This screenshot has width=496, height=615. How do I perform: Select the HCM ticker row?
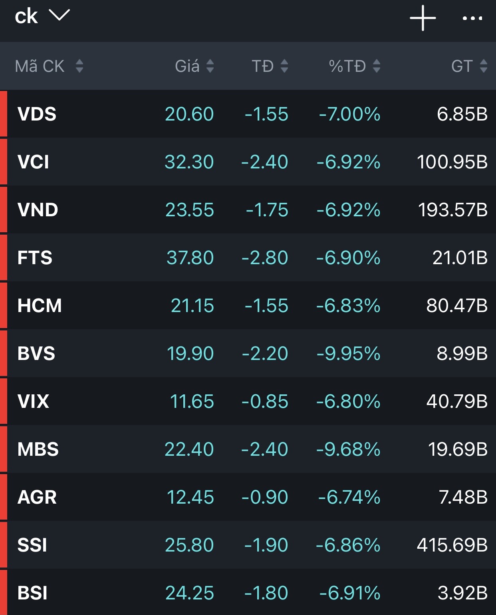pyautogui.click(x=248, y=306)
